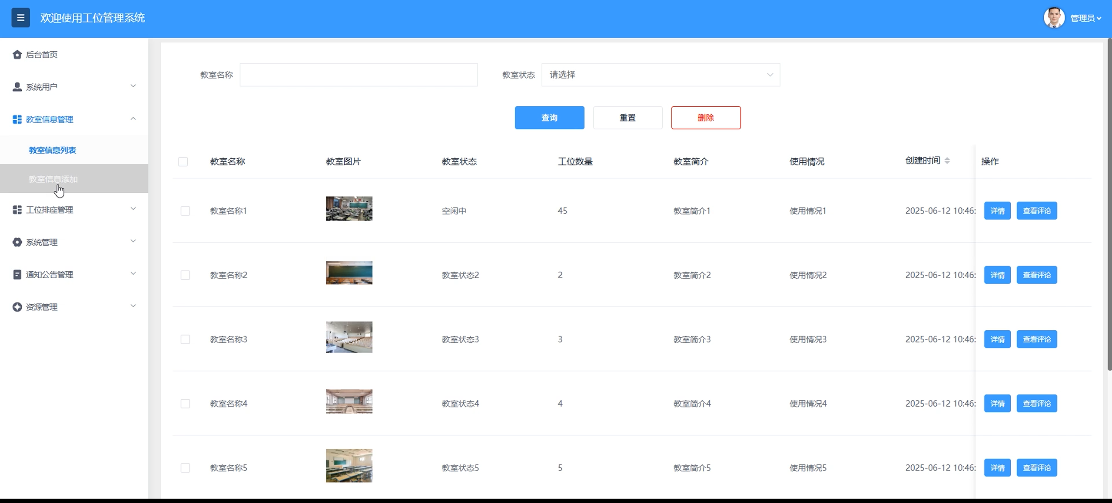Click the gear icon beside 系统管理
The height and width of the screenshot is (503, 1112).
[17, 242]
